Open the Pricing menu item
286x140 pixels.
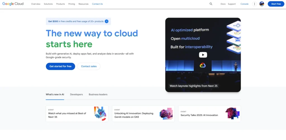72,4
